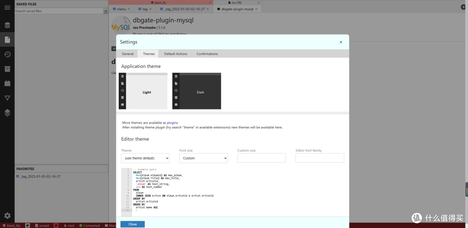
Task: Focus the Custom size input field
Action: 261,158
